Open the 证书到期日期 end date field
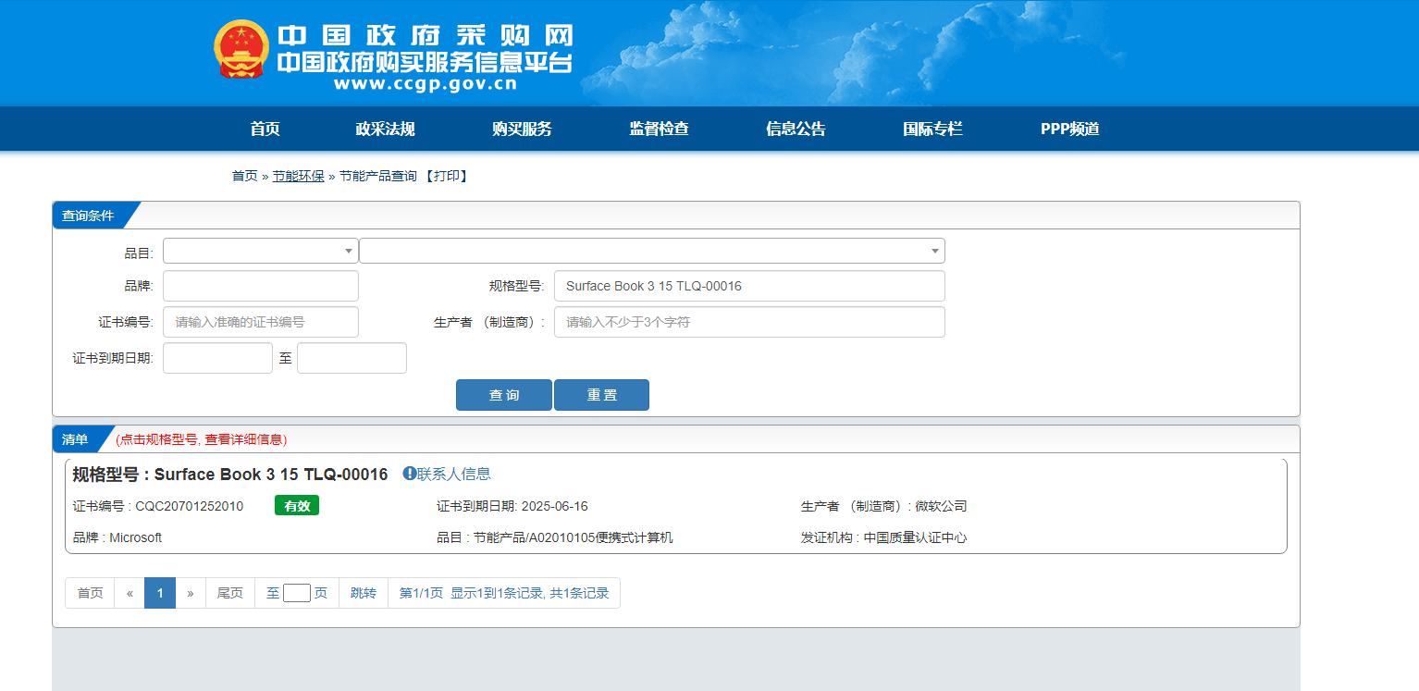This screenshot has height=691, width=1419. [x=352, y=358]
